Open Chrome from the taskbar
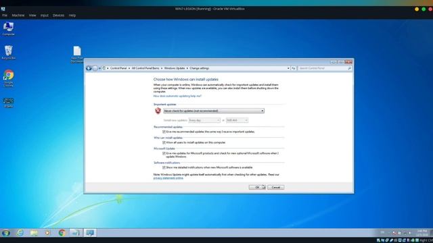 62,233
